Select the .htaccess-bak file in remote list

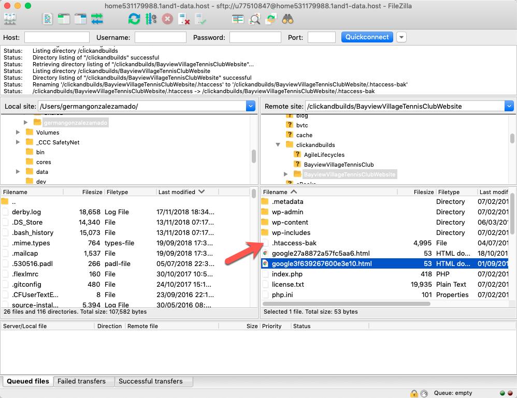point(294,243)
